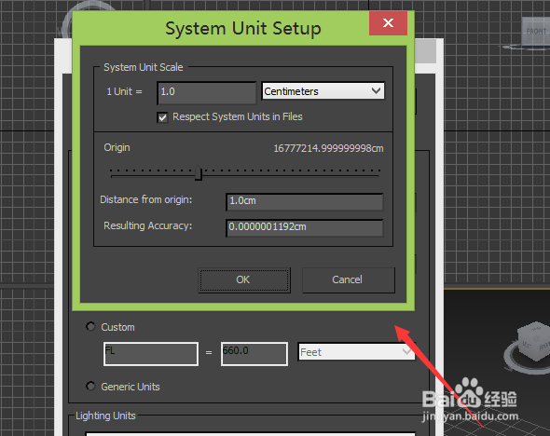
Task: Click the Lighting Units group label
Action: pyautogui.click(x=105, y=416)
